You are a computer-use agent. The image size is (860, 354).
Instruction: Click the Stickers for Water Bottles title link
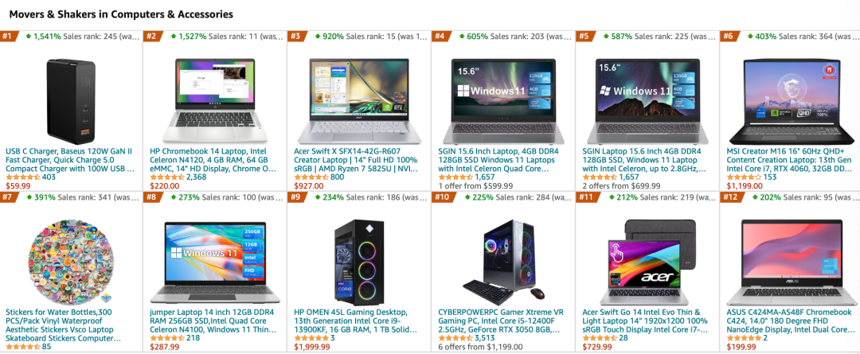click(63, 325)
